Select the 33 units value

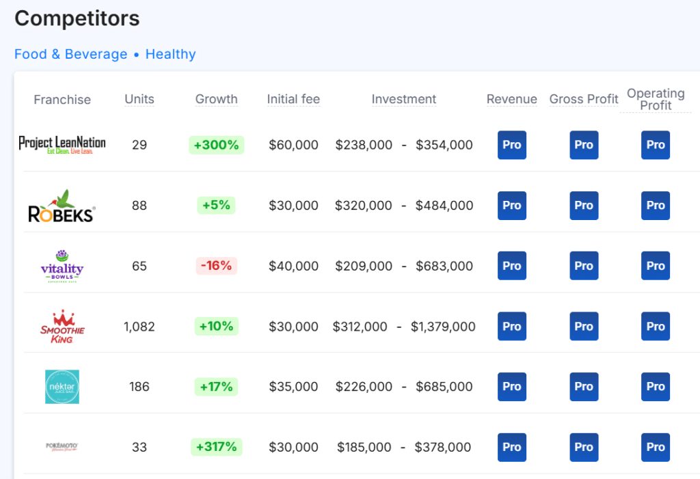click(139, 448)
